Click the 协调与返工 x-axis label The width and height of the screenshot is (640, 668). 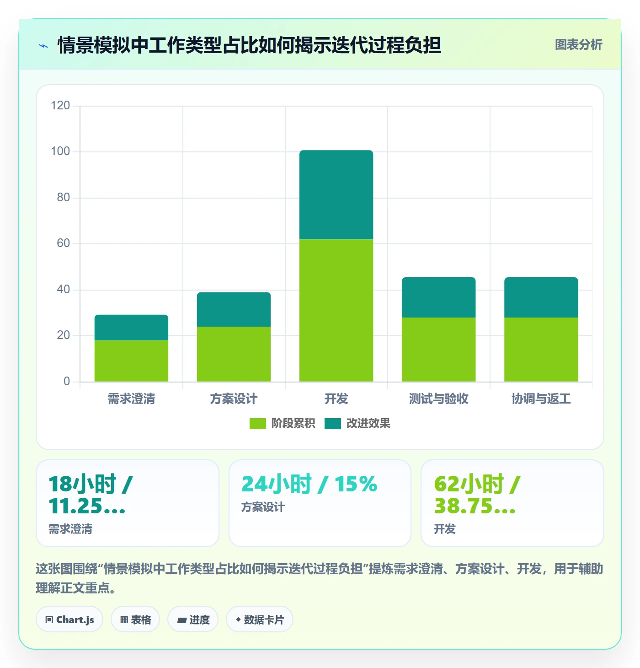pyautogui.click(x=541, y=399)
